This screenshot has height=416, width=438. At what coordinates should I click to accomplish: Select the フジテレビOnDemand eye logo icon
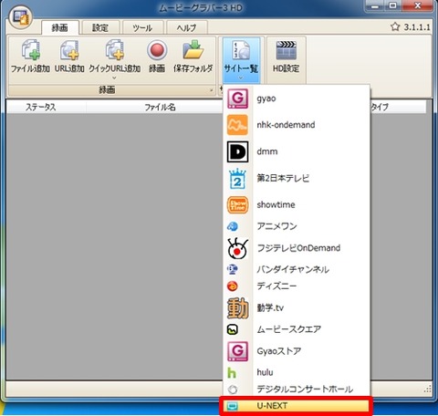point(237,248)
